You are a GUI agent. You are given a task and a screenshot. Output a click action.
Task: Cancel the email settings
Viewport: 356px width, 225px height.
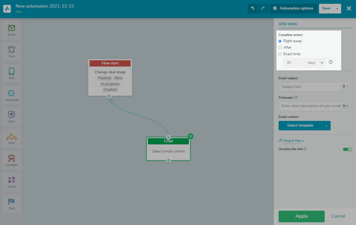[x=338, y=216]
